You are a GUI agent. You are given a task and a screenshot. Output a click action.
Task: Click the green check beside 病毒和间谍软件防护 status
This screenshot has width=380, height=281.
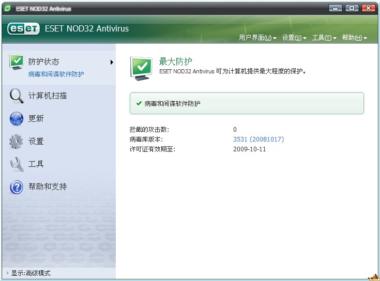(x=139, y=104)
